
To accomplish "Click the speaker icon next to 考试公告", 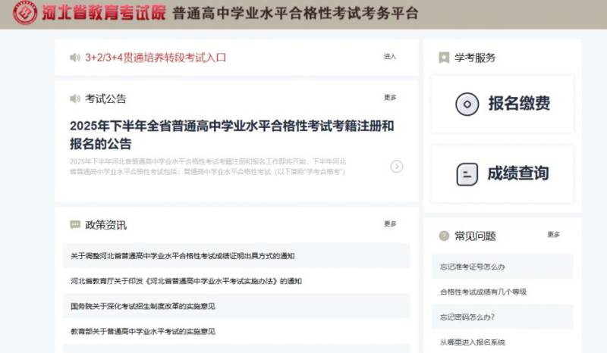I will click(x=74, y=98).
